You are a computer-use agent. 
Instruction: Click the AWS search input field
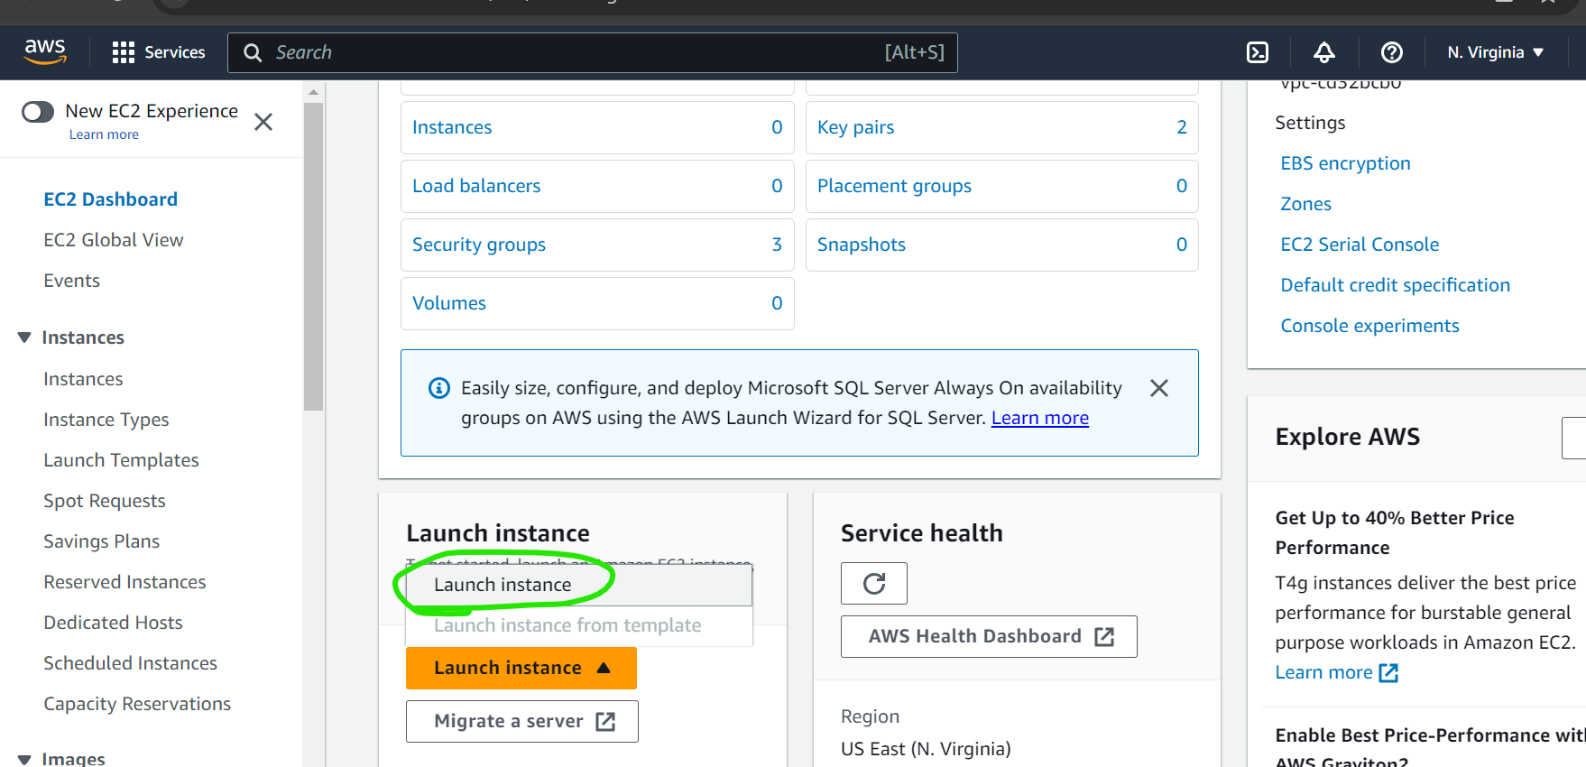click(593, 52)
